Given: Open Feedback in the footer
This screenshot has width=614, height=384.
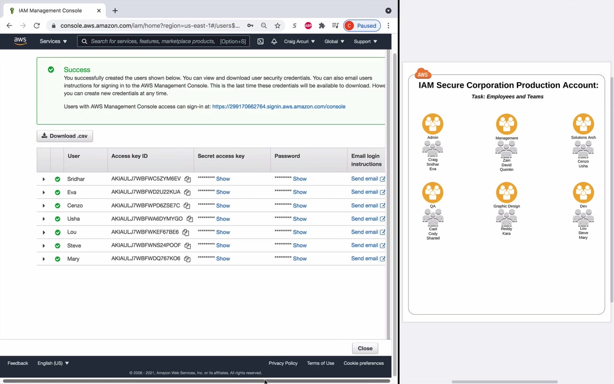Looking at the screenshot, I should (18, 363).
